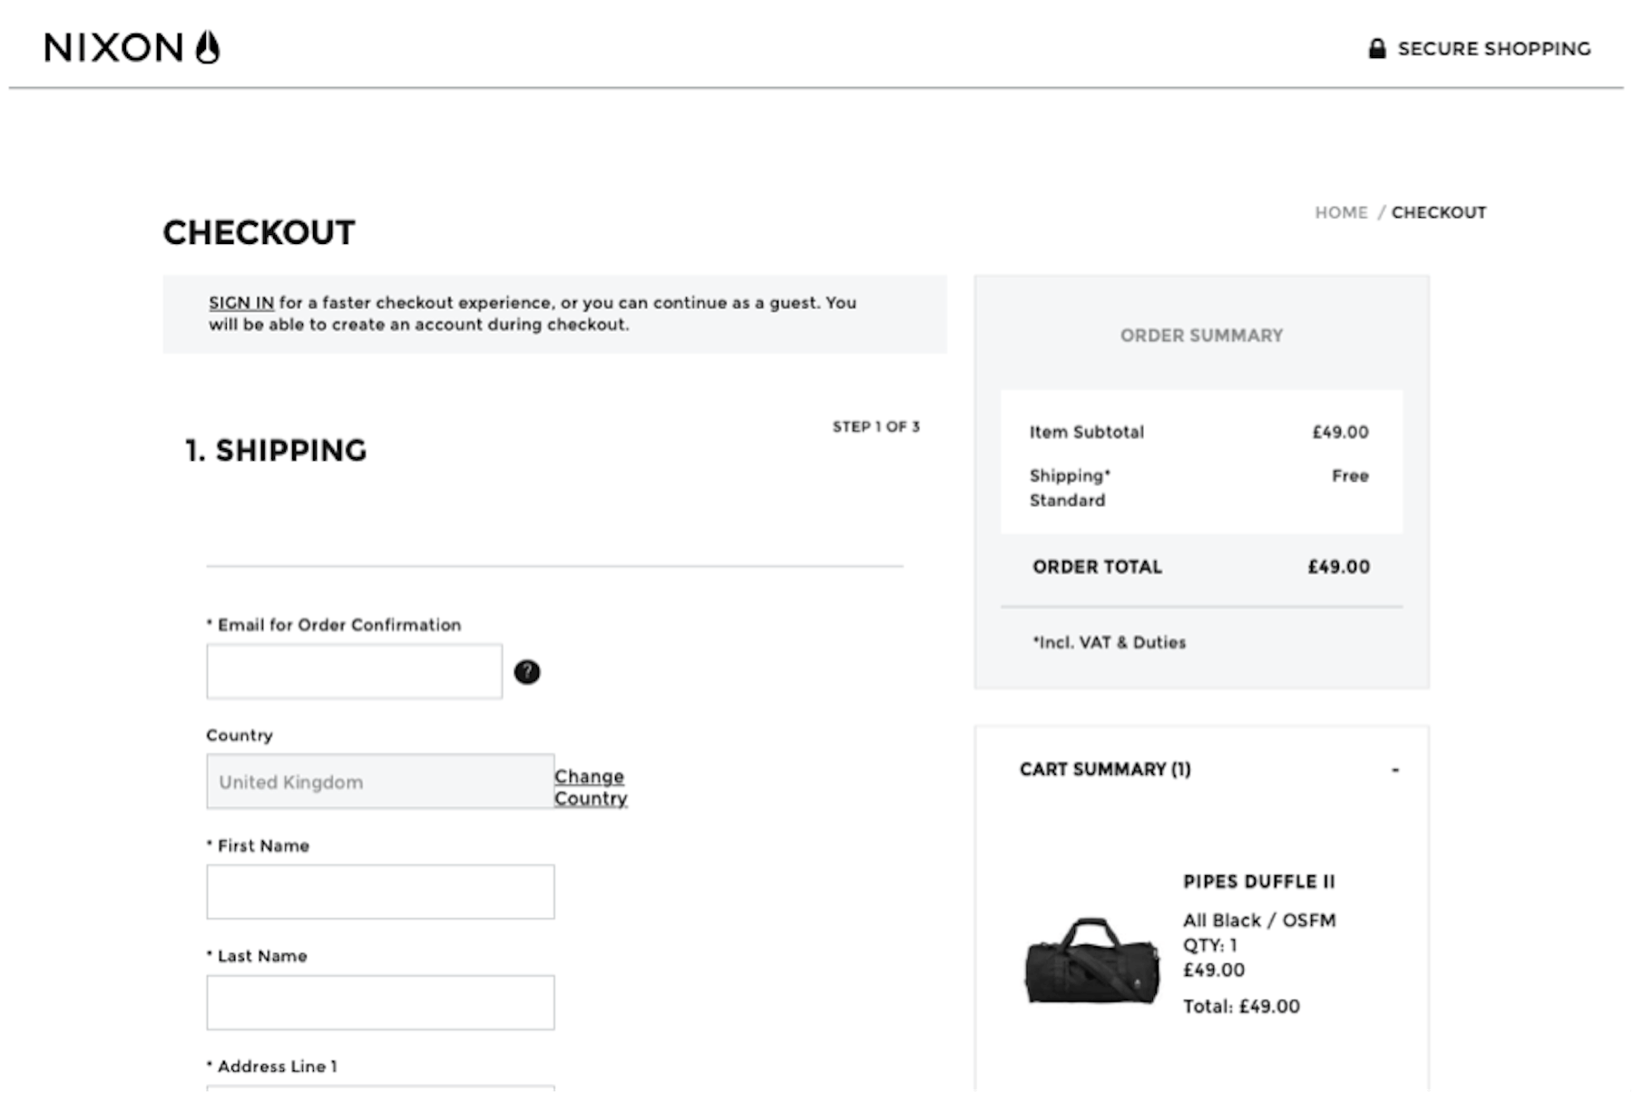Click the Item Subtotal label

[1087, 433]
